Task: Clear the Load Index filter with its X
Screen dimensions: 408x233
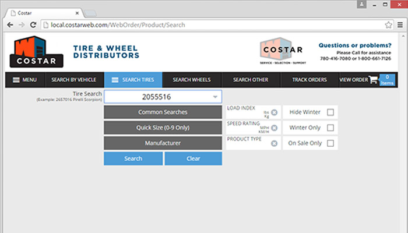Action: click(275, 112)
